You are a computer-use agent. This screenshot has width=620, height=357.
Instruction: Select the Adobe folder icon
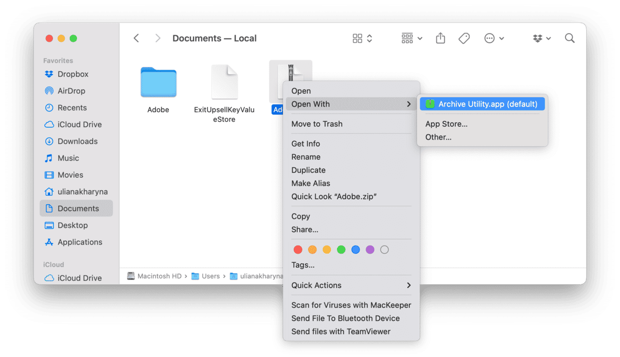[x=158, y=83]
